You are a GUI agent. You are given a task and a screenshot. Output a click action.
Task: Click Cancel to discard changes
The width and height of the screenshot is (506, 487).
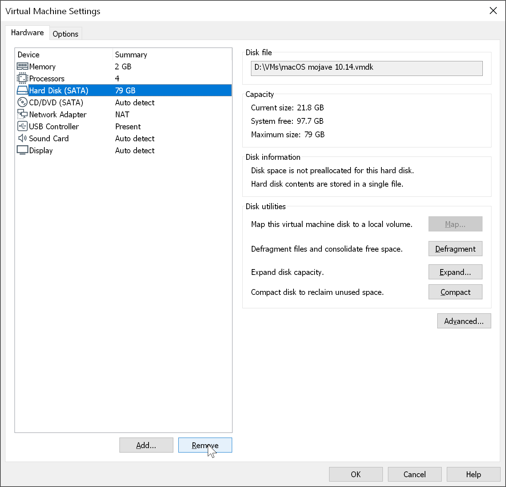414,474
